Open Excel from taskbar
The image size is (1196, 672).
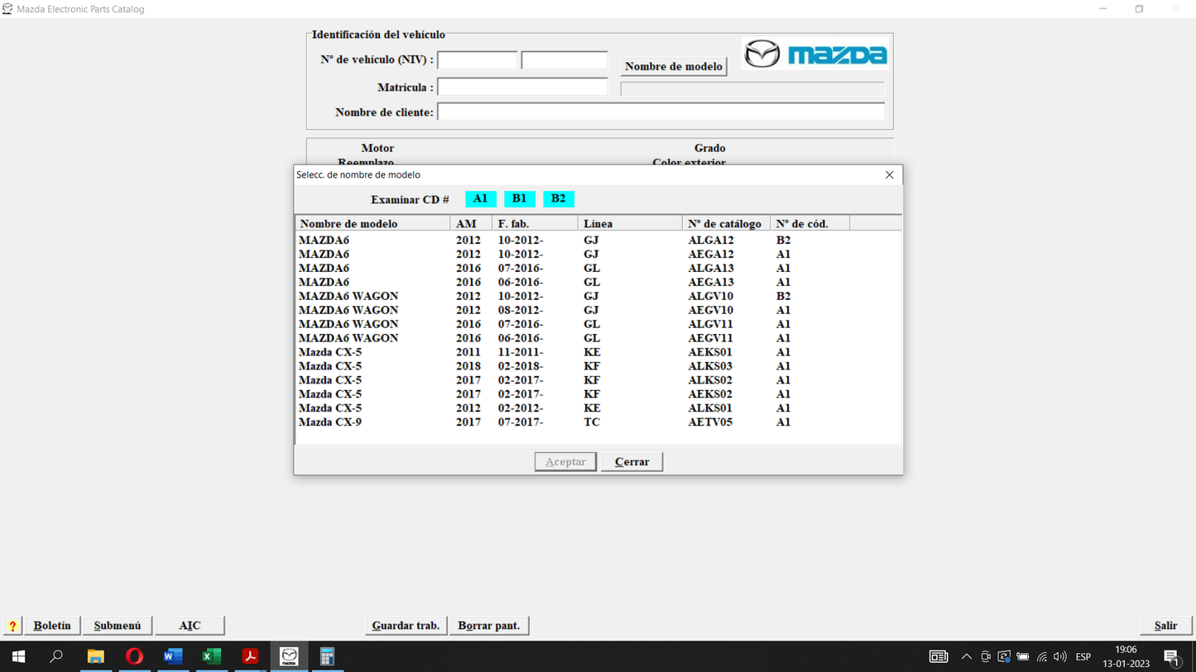coord(212,656)
